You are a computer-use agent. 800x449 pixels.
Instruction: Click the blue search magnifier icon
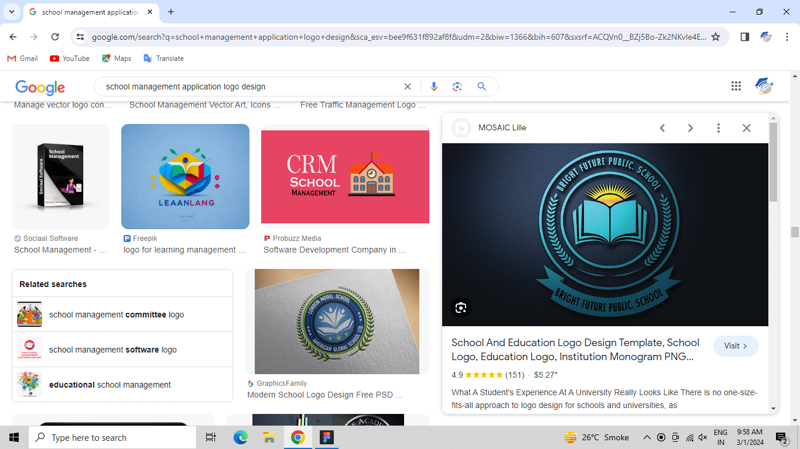point(481,87)
